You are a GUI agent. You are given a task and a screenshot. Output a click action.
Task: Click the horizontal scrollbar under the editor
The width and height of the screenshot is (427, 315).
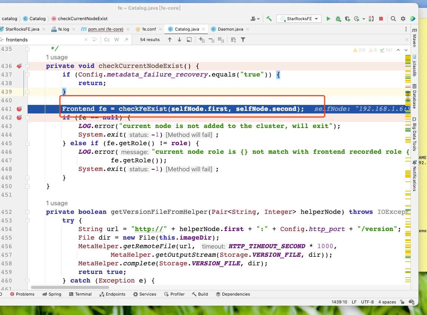[70, 287]
